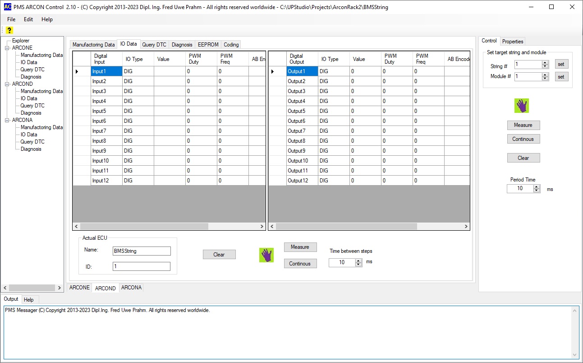The width and height of the screenshot is (583, 363).
Task: Open the File menu
Action: point(11,19)
